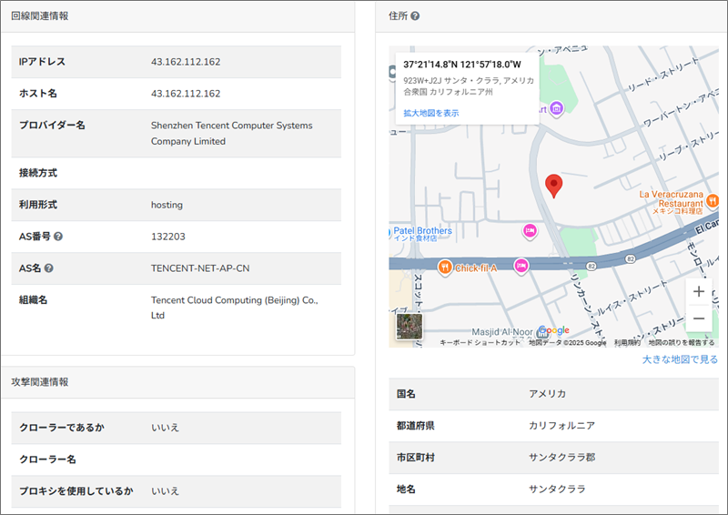This screenshot has width=728, height=515.
Task: Click the help icon beside AS名
Action: pyautogui.click(x=49, y=268)
